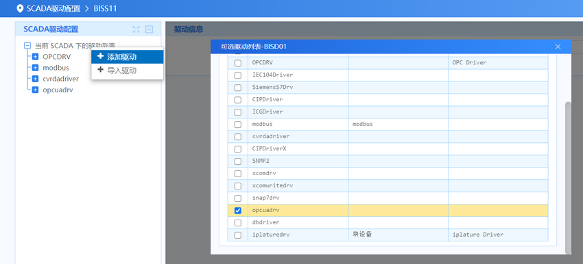This screenshot has width=583, height=264.
Task: Click the cvrdadriver tree item label
Action: click(60, 79)
